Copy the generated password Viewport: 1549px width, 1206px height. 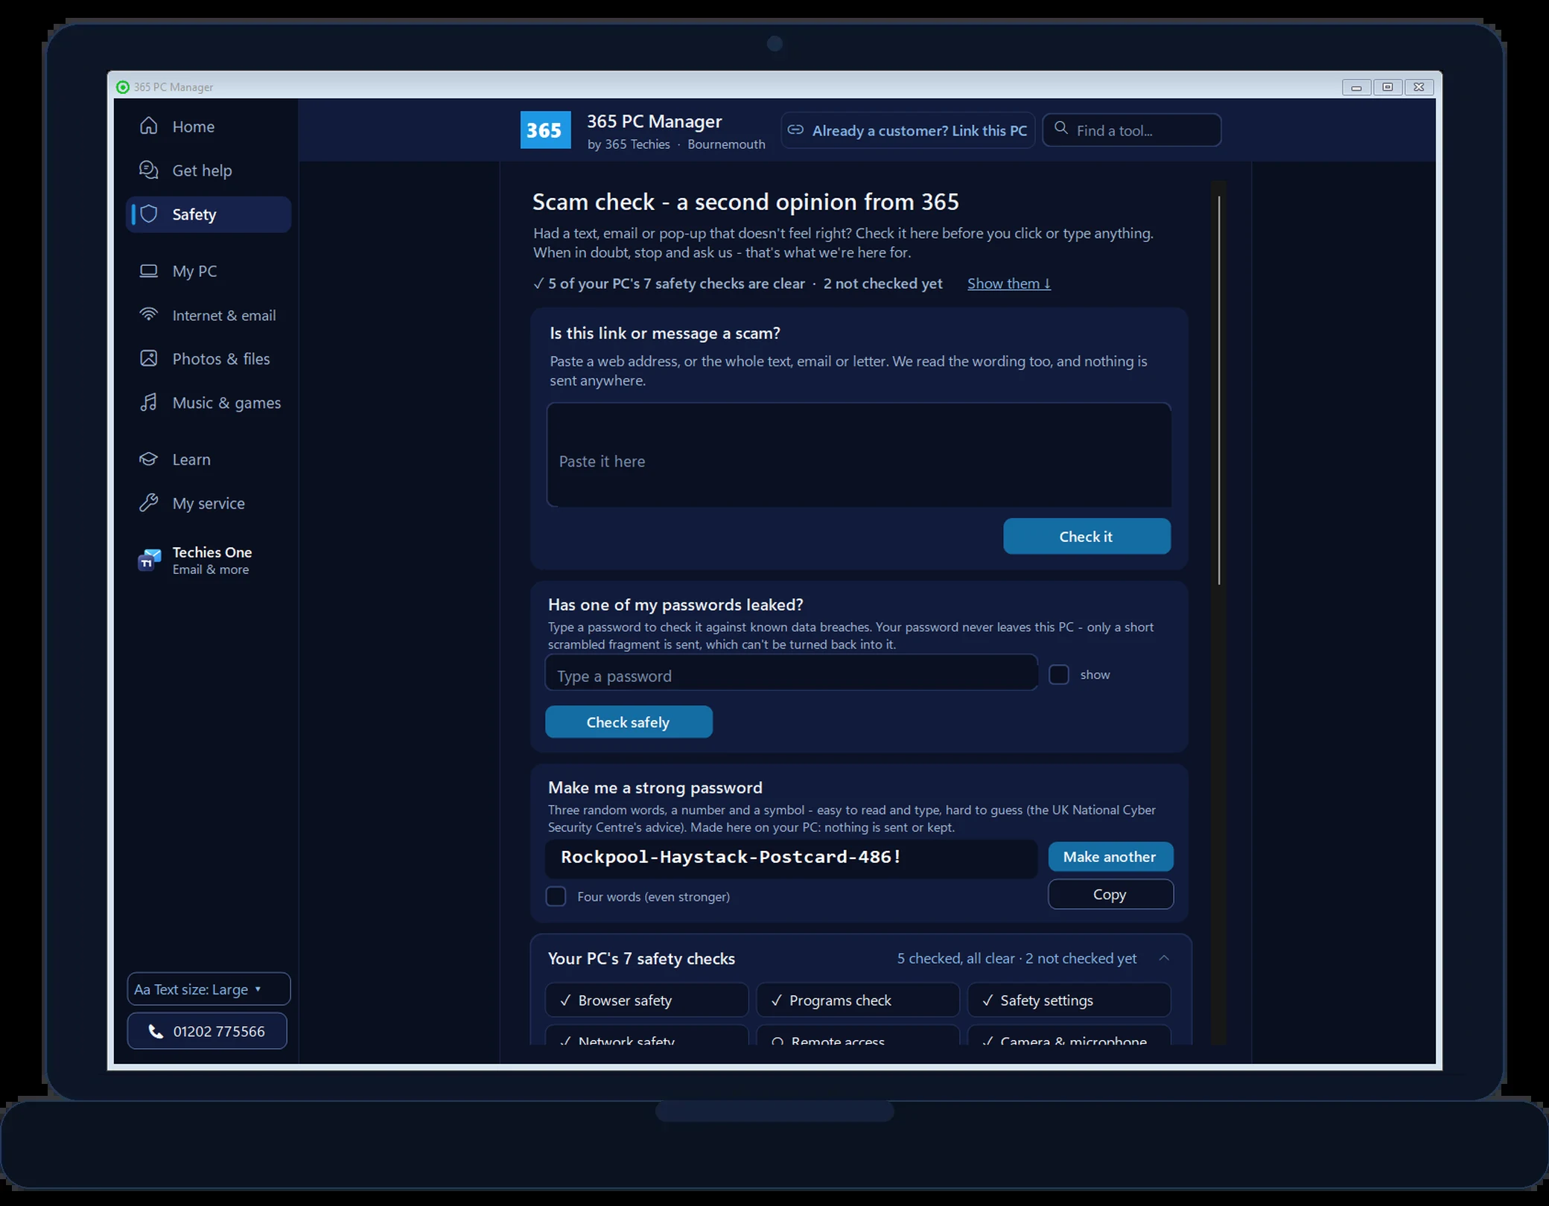tap(1110, 894)
